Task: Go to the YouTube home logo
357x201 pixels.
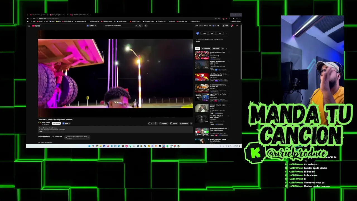Action: coord(36,26)
